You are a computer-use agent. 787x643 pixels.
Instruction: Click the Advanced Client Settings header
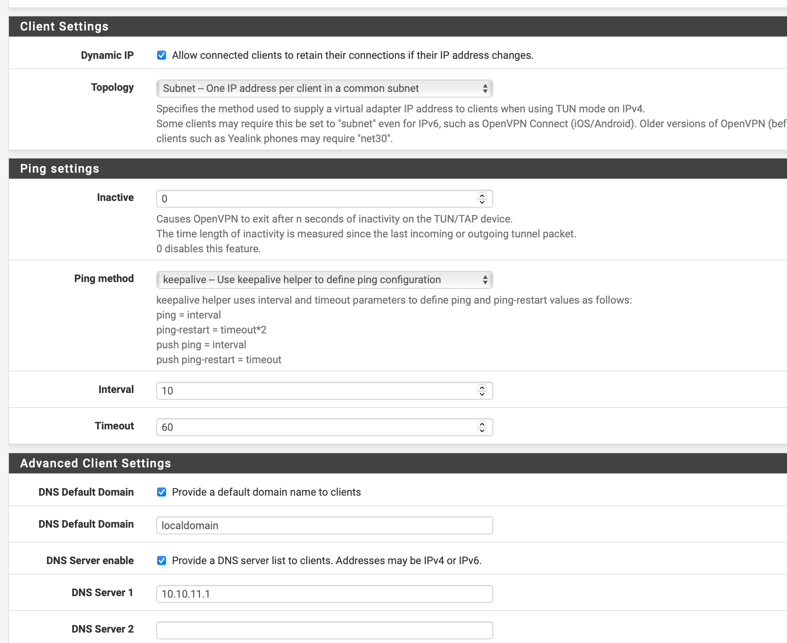tap(95, 463)
